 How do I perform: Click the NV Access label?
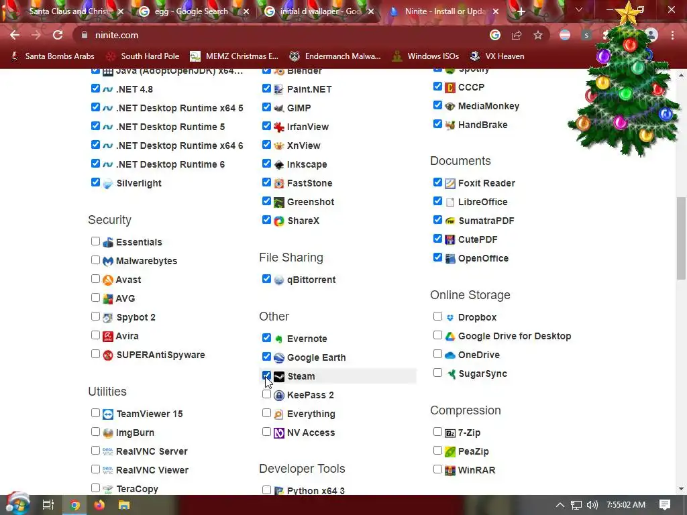point(311,433)
